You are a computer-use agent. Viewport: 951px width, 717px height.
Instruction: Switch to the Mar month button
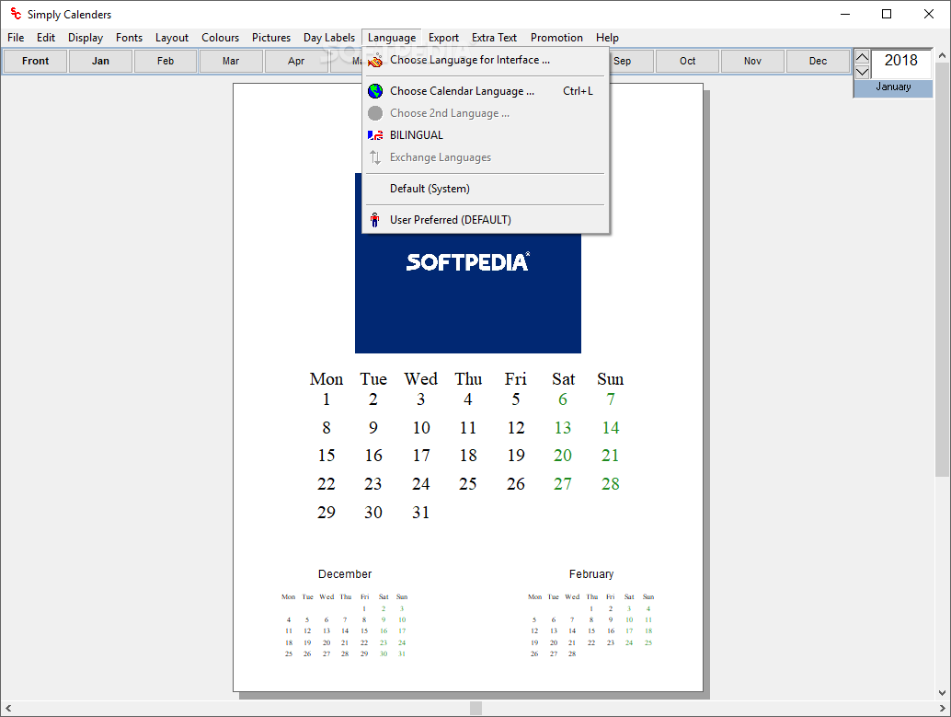231,61
